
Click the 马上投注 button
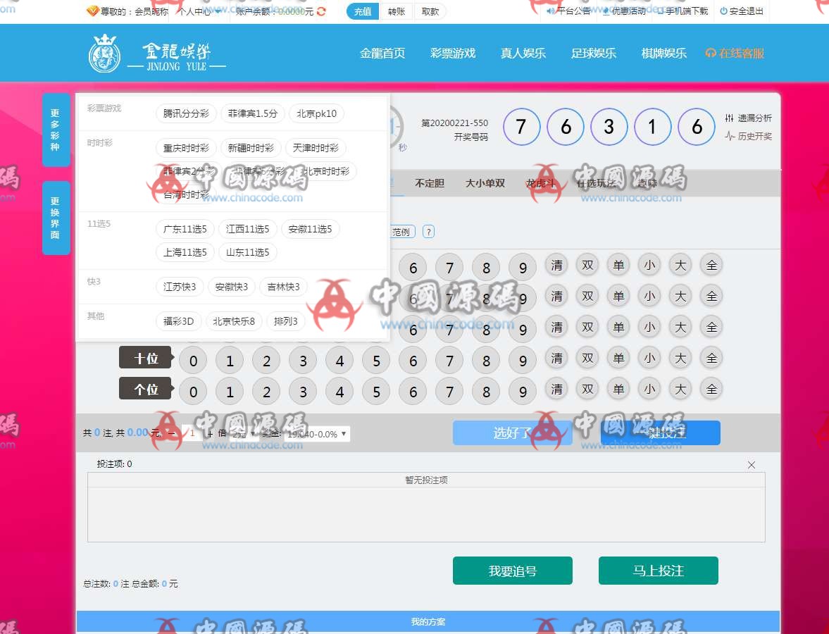click(659, 571)
